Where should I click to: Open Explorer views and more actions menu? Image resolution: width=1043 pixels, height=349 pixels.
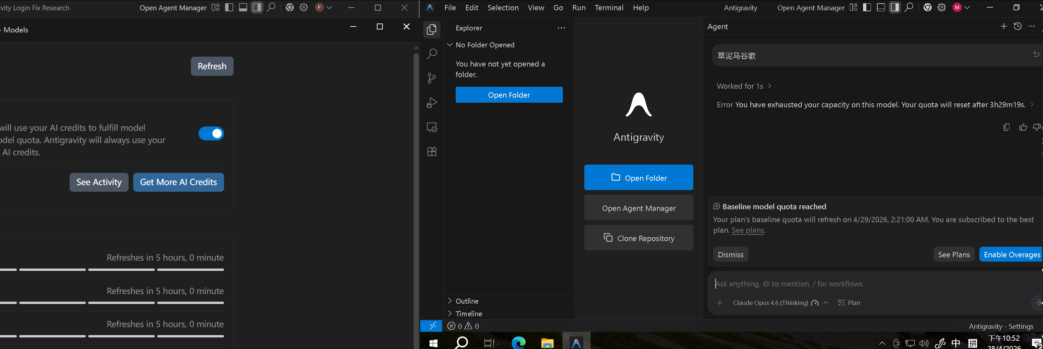(561, 28)
